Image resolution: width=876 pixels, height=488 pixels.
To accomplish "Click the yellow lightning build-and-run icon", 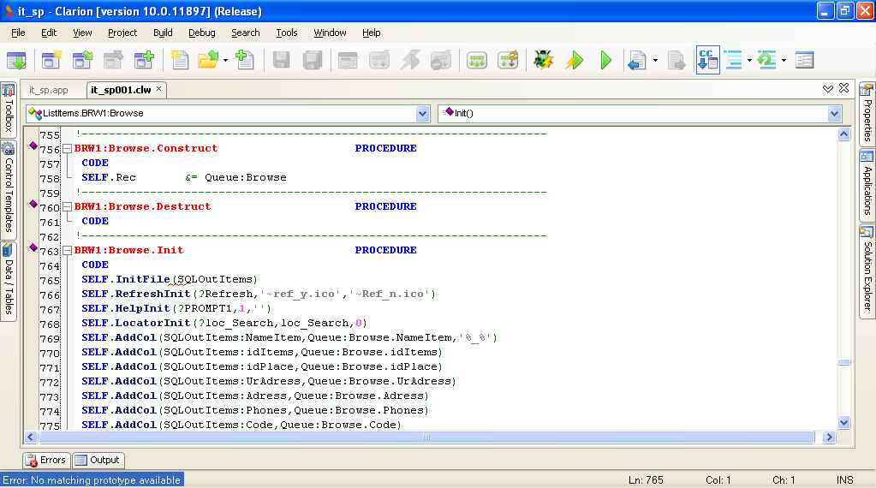I will point(575,60).
